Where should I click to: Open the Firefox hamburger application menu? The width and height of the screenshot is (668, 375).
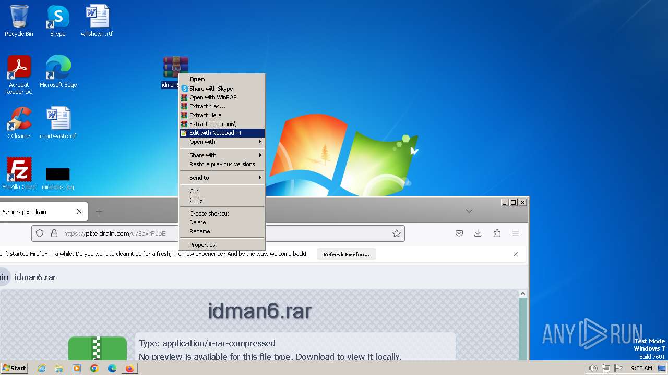516,233
